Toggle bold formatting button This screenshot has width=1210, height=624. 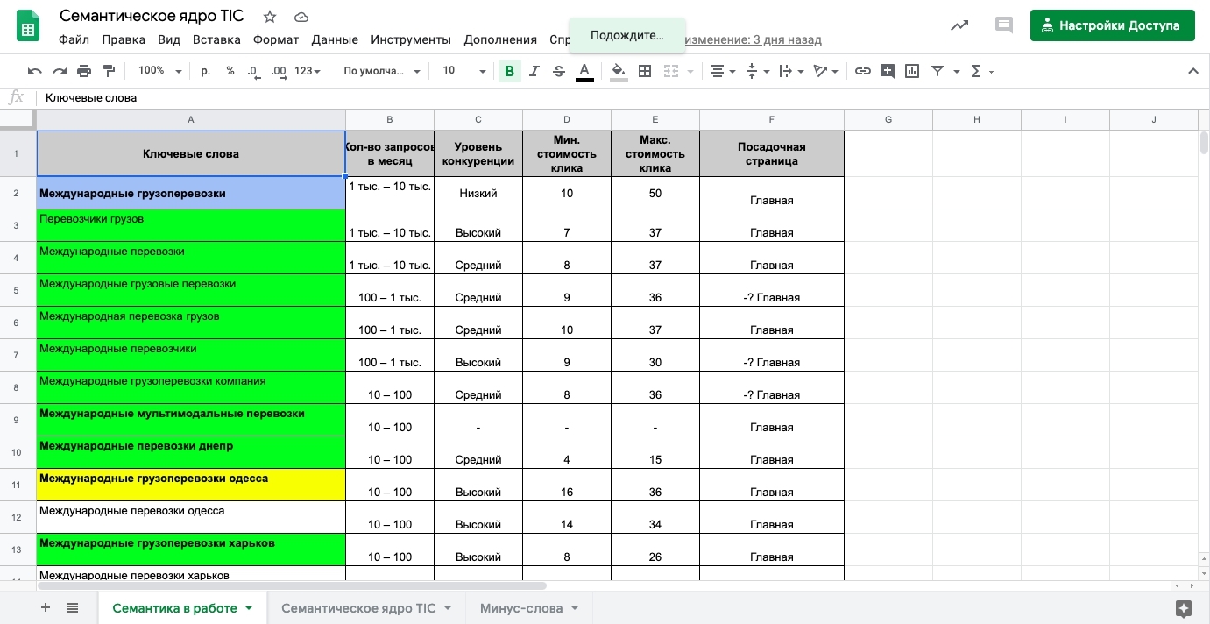point(509,71)
